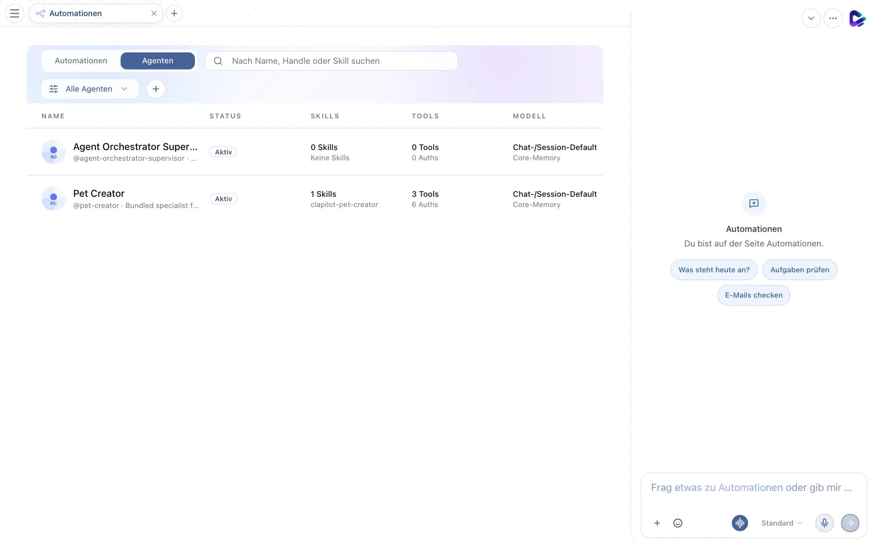Focus the agent search field

coord(331,61)
